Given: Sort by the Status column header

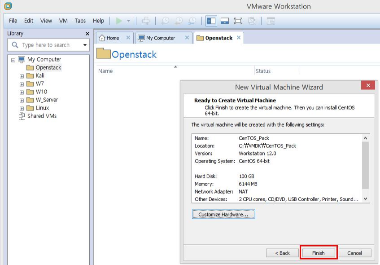Looking at the screenshot, I should (x=263, y=71).
